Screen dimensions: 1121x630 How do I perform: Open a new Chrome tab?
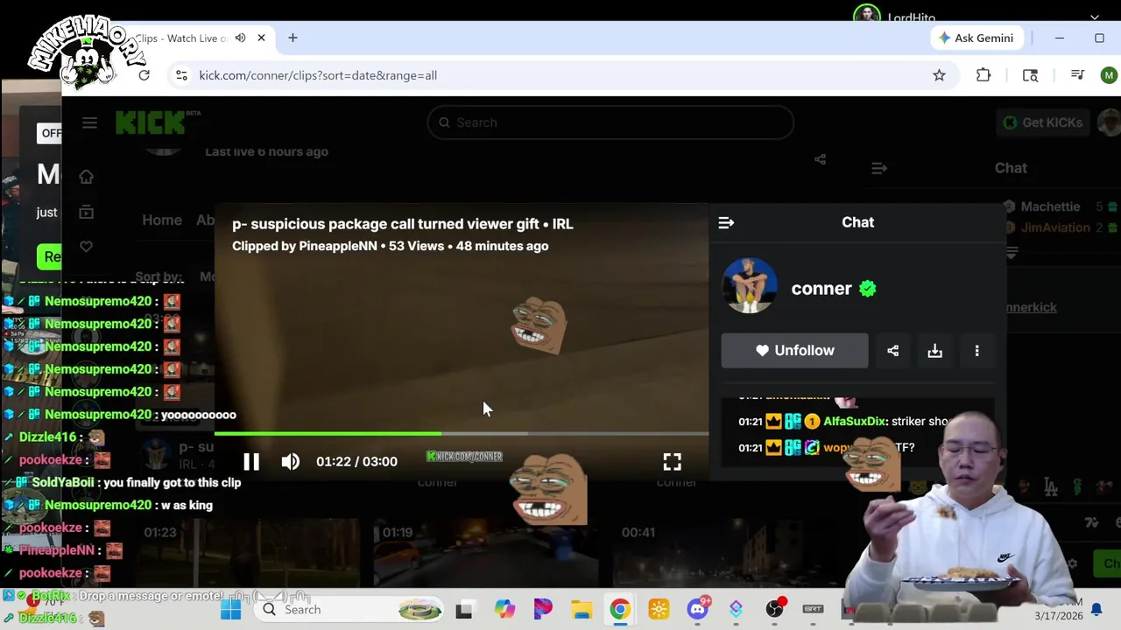point(293,38)
